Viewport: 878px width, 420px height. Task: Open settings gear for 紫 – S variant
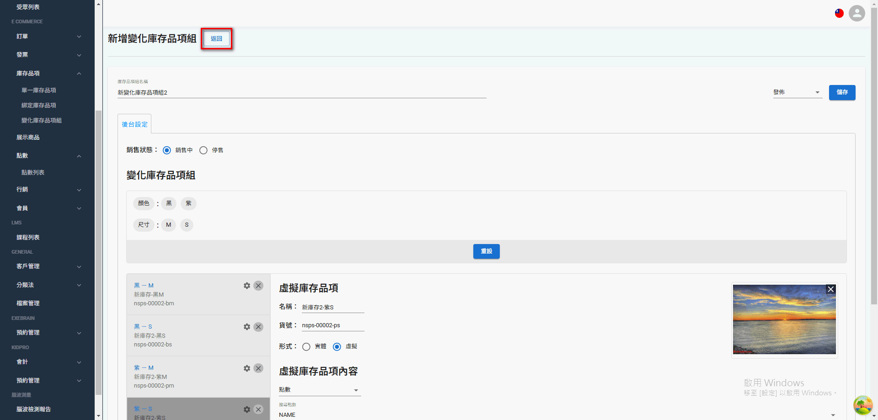(247, 409)
